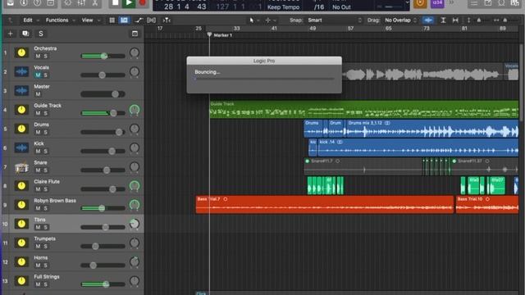Screen dimensions: 525x295
Task: Open the List Editors icon
Action: (474, 3)
